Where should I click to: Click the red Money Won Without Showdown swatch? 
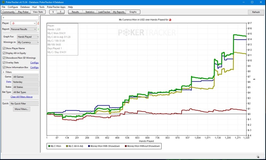(x=126, y=146)
